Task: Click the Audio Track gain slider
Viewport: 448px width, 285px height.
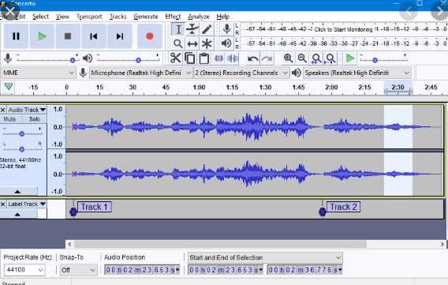Action: [x=22, y=133]
